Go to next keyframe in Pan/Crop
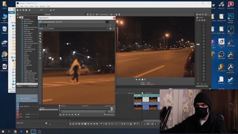This screenshot has width=238, height=134. (70, 115)
